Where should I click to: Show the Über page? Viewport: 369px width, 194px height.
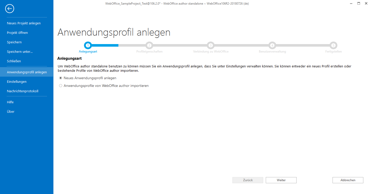pos(27,111)
